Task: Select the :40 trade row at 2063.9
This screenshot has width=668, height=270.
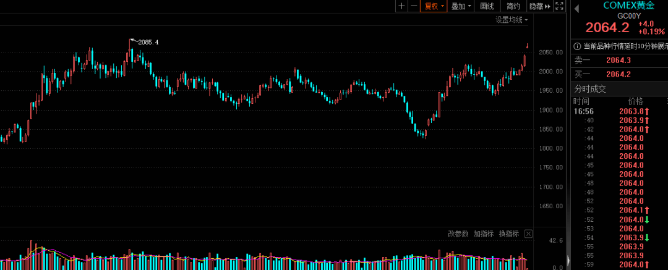Action: pos(619,120)
